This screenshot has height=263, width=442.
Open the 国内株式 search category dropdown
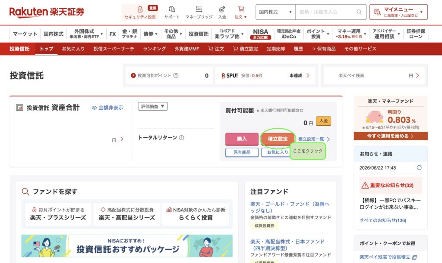point(275,12)
